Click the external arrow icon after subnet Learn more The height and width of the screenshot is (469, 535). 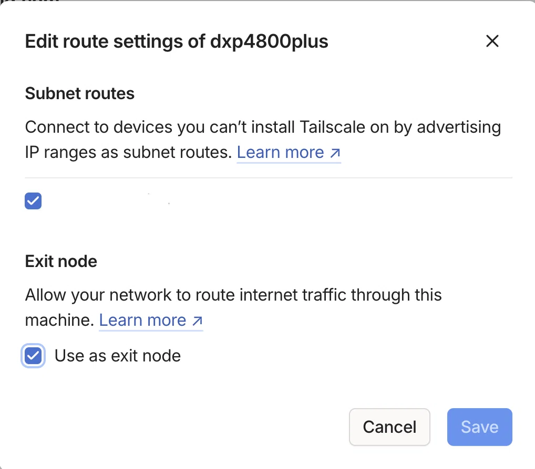pos(335,153)
